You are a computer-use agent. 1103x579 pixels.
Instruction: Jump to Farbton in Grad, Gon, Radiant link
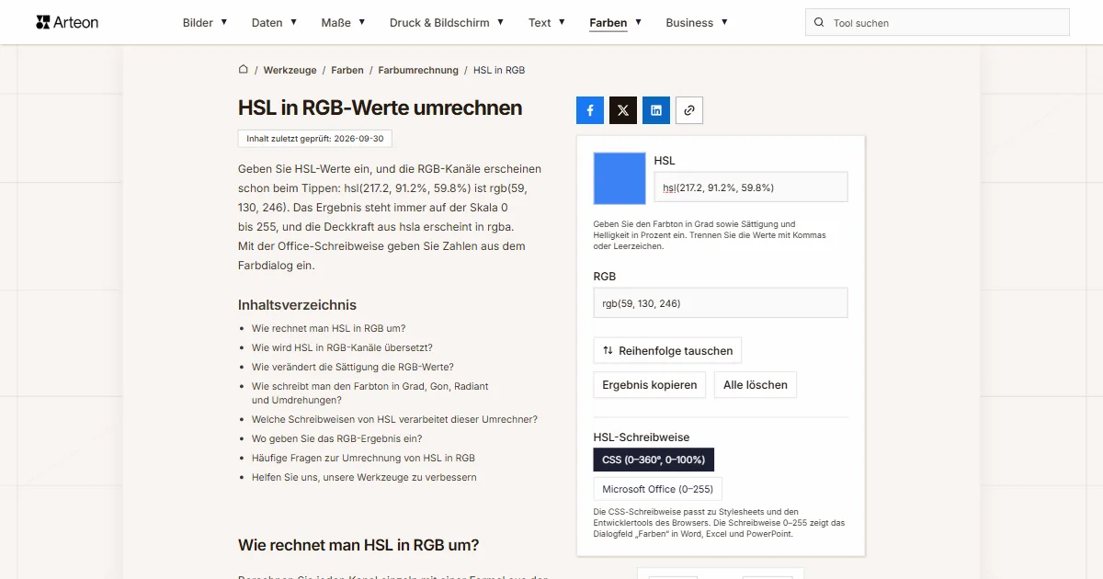[x=370, y=393]
